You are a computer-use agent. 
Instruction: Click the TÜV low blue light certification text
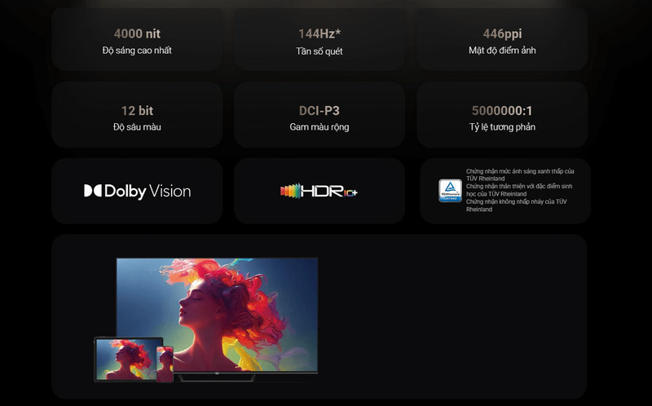pyautogui.click(x=520, y=174)
